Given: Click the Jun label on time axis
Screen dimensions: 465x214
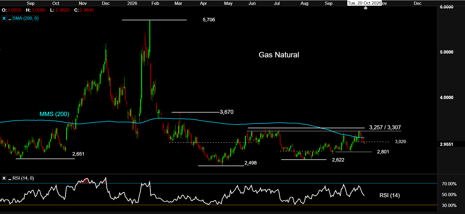Looking at the screenshot, I should point(252,3).
